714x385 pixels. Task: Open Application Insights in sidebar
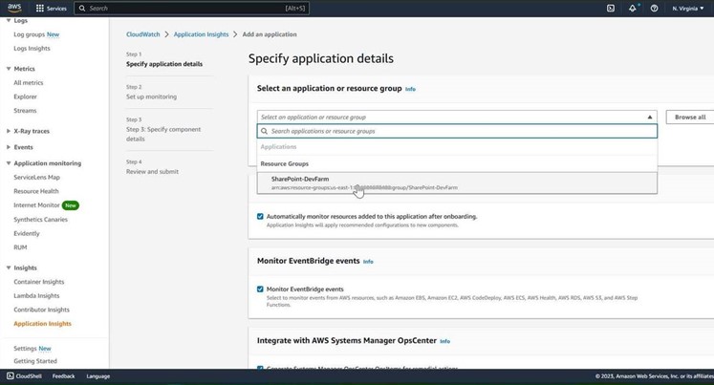tap(42, 324)
